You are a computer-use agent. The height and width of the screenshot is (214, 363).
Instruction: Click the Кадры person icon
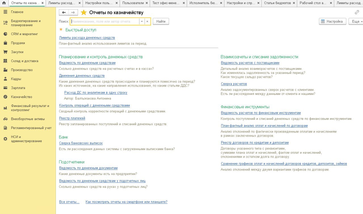[5, 79]
